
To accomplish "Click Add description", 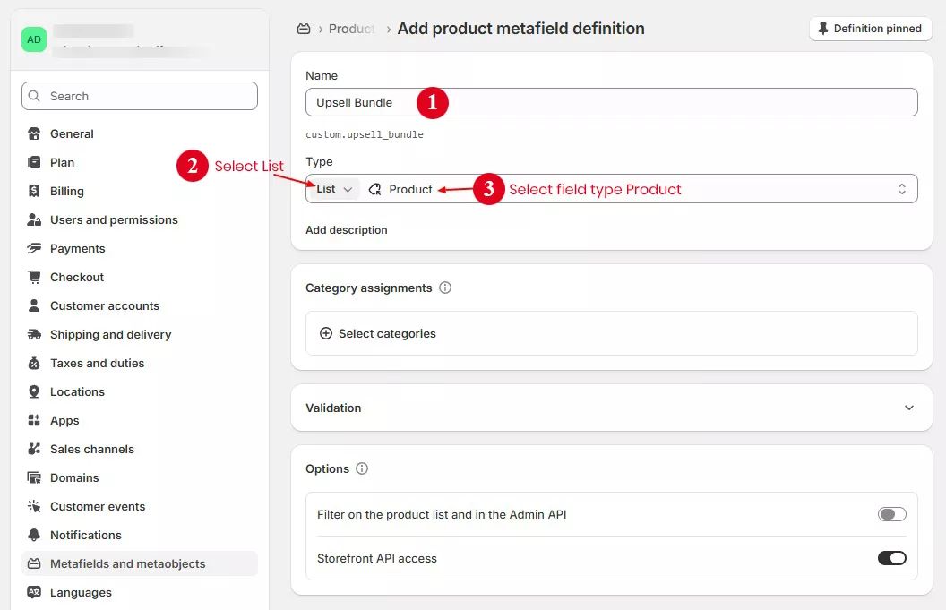I will [346, 229].
